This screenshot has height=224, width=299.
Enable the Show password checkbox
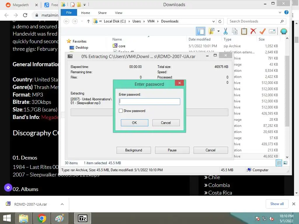tap(121, 111)
